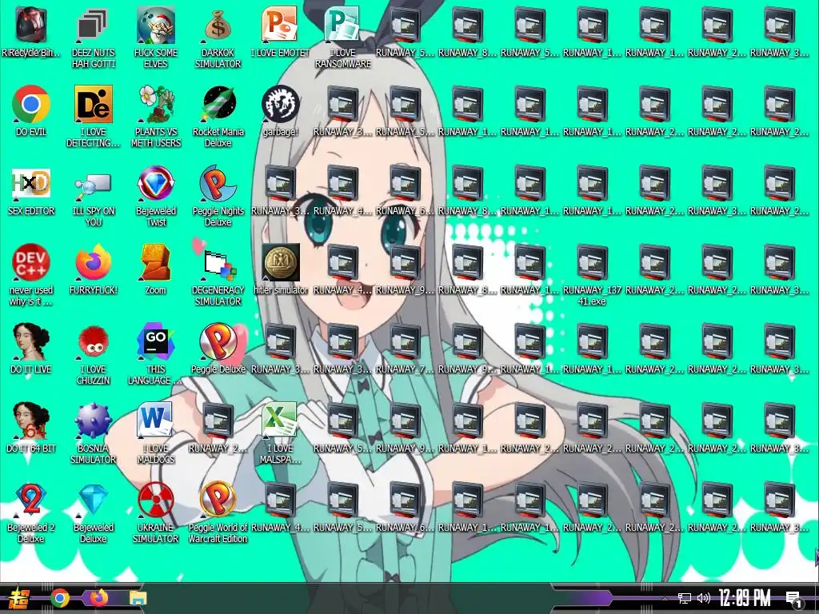819x614 pixels.
Task: Open the Chrome shortcut labeled DO EVIL
Action: point(31,105)
